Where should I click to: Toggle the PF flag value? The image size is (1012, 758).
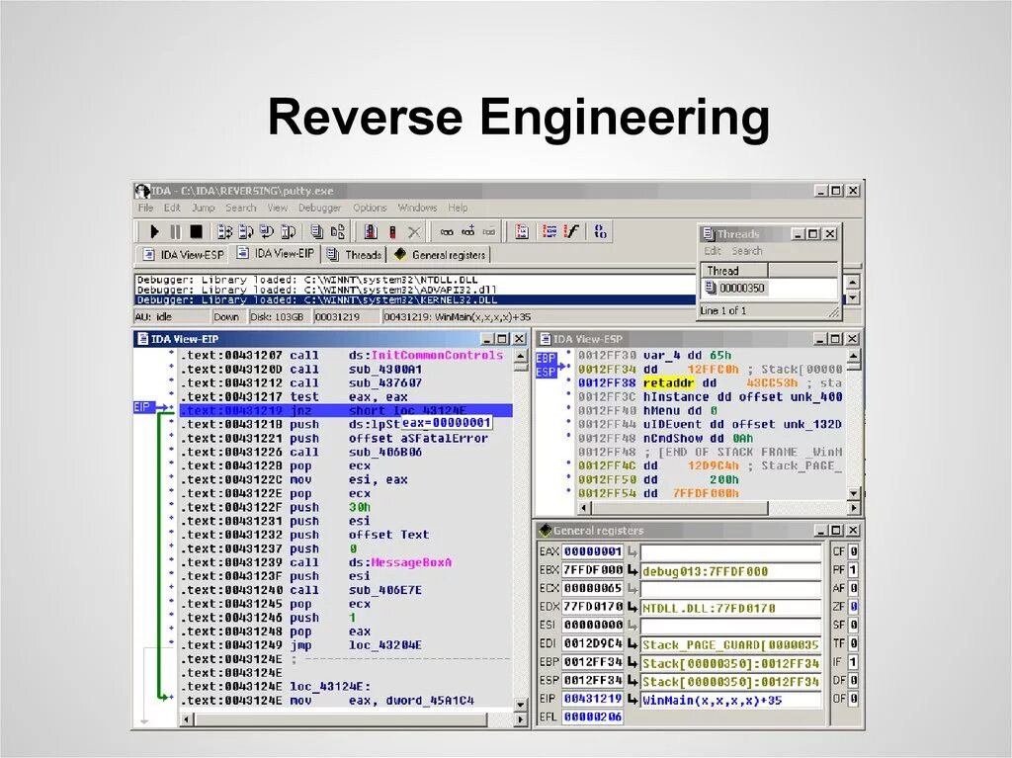(x=853, y=570)
